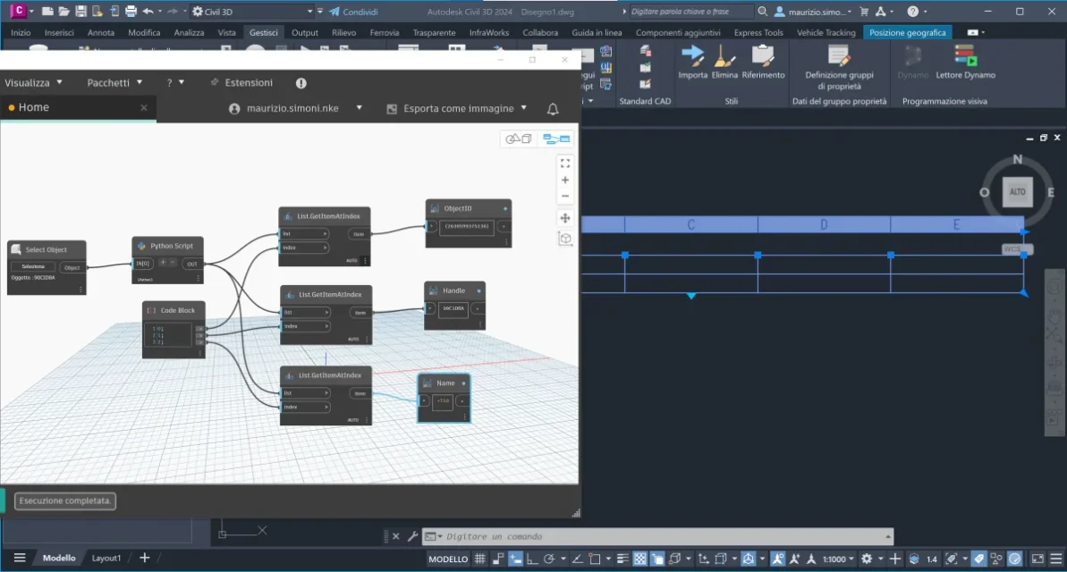The width and height of the screenshot is (1067, 572).
Task: Click the pan mode icon in Dynamo
Action: coord(564,218)
